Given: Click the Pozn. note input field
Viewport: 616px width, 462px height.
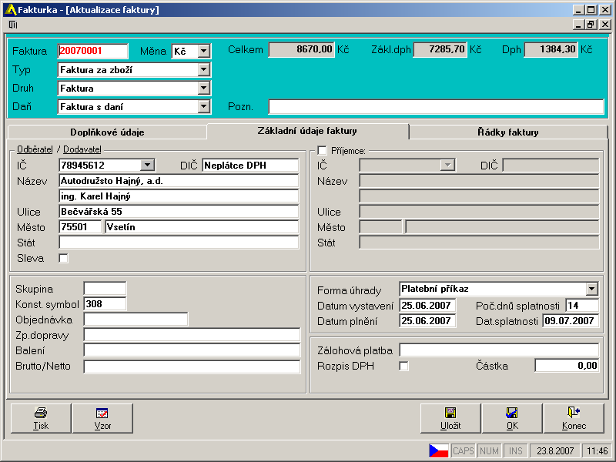Looking at the screenshot, I should [436, 107].
